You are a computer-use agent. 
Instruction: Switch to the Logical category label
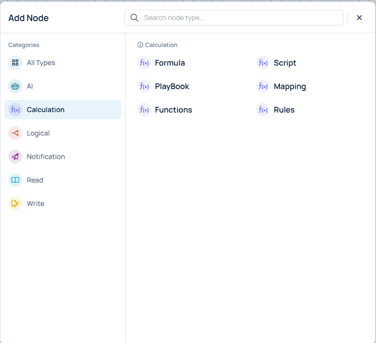38,133
